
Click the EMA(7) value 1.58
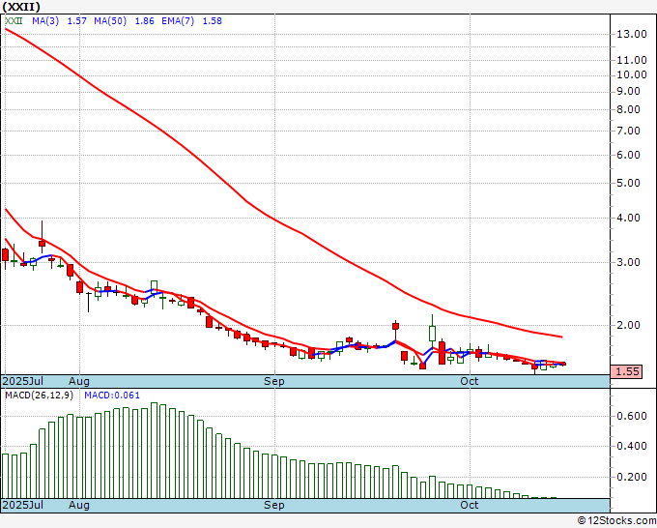tap(213, 21)
